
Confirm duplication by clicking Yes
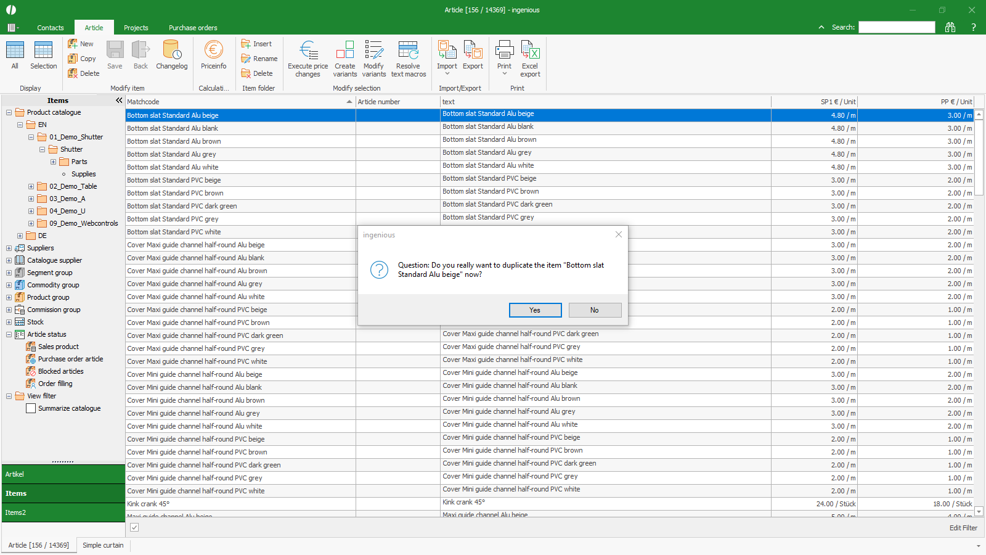pyautogui.click(x=535, y=310)
